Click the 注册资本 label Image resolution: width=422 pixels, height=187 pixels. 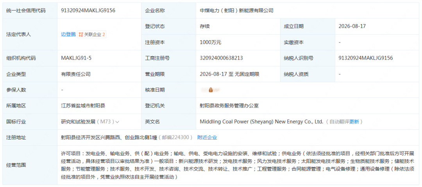pyautogui.click(x=155, y=42)
